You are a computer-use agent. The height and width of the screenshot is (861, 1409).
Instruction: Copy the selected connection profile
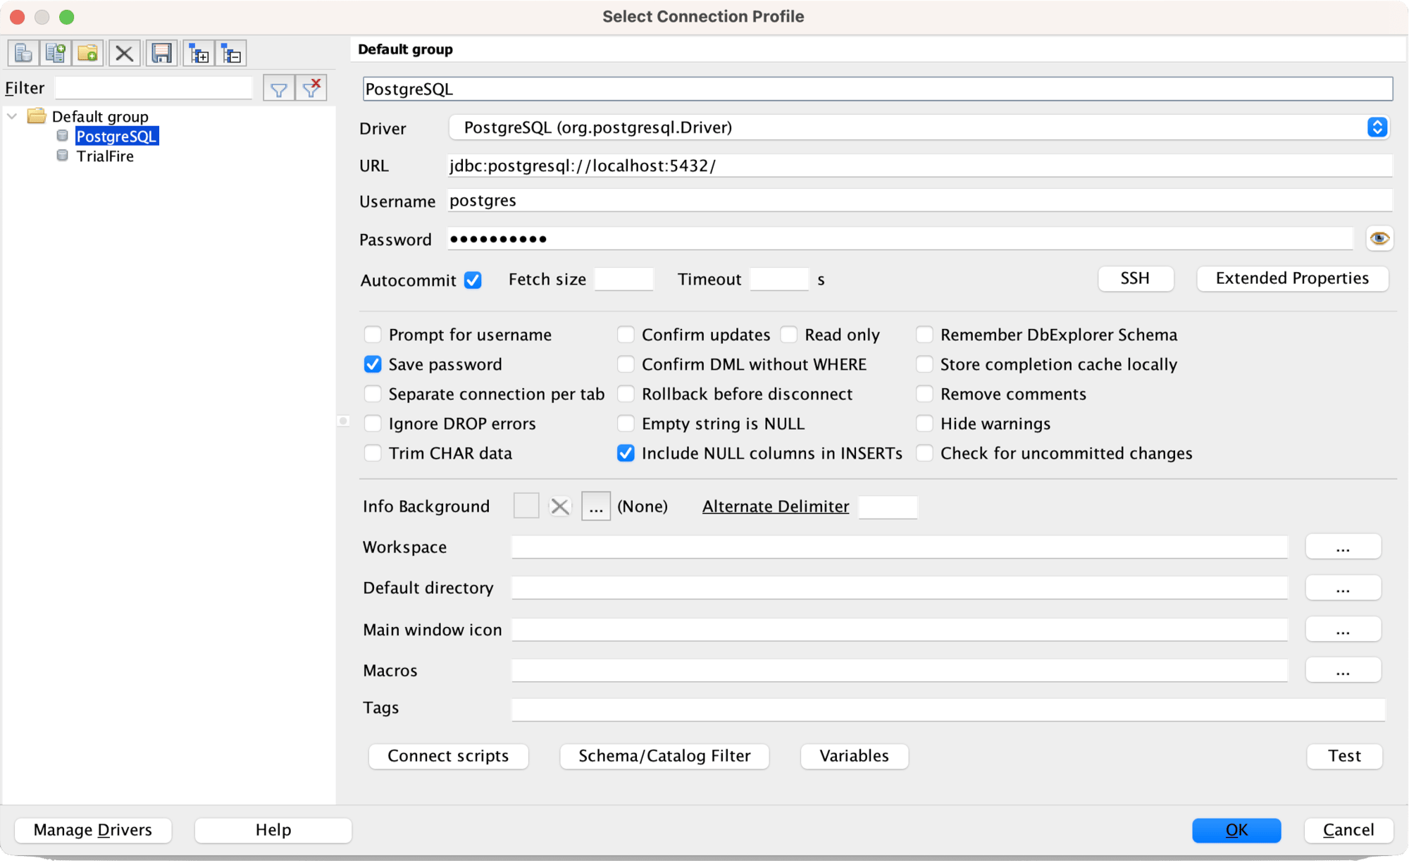[x=56, y=52]
